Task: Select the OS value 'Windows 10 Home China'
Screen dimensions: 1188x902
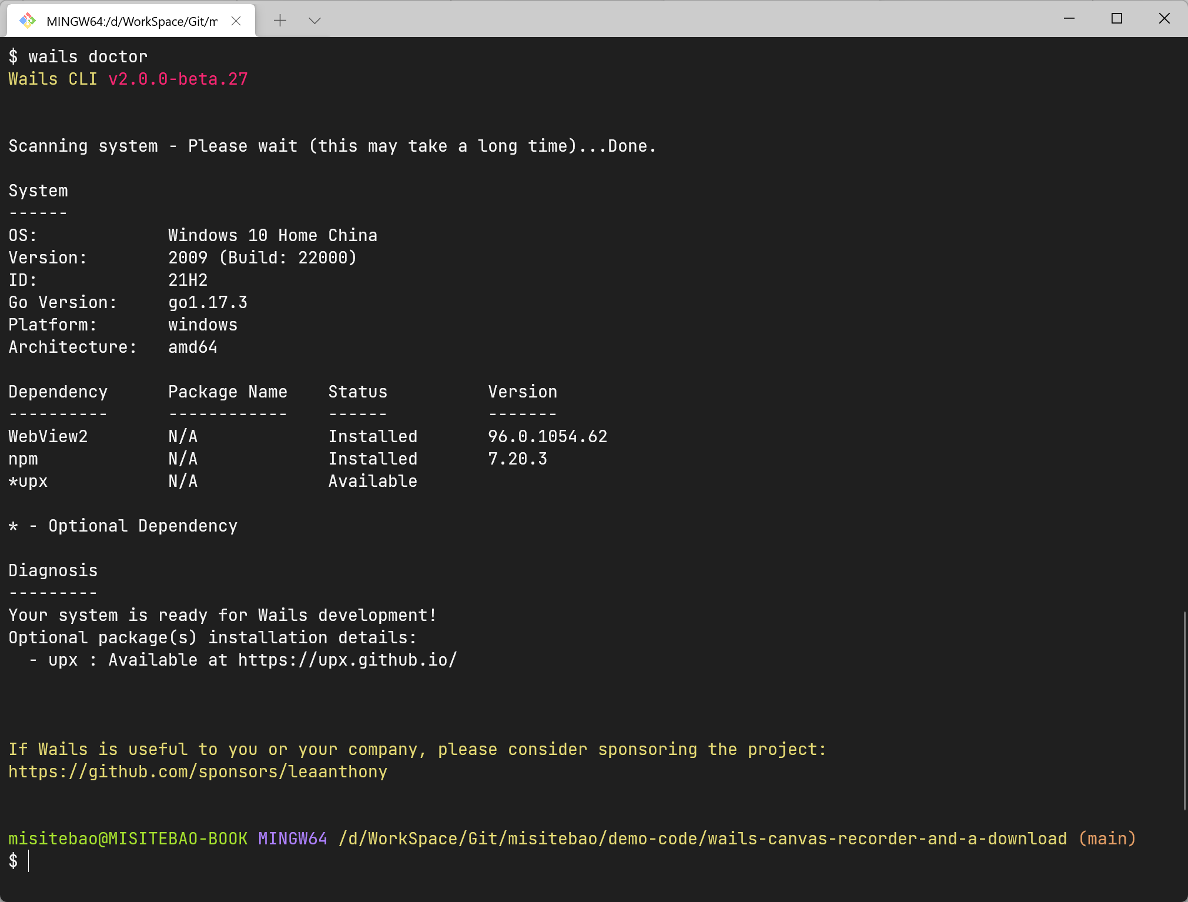Action: pyautogui.click(x=272, y=235)
